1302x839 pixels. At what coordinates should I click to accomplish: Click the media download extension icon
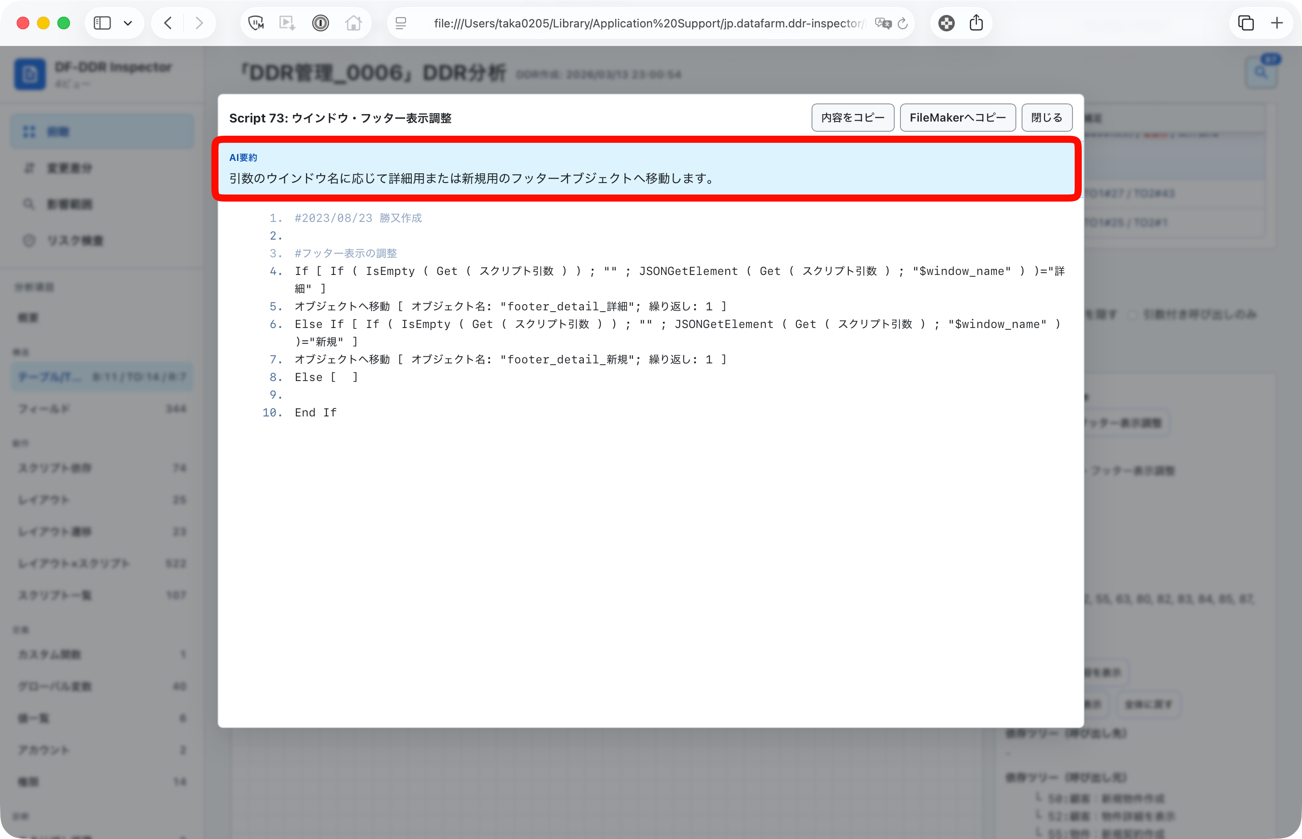(x=287, y=23)
